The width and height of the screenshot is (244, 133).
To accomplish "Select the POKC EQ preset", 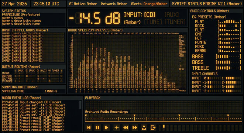I will (x=199, y=47).
